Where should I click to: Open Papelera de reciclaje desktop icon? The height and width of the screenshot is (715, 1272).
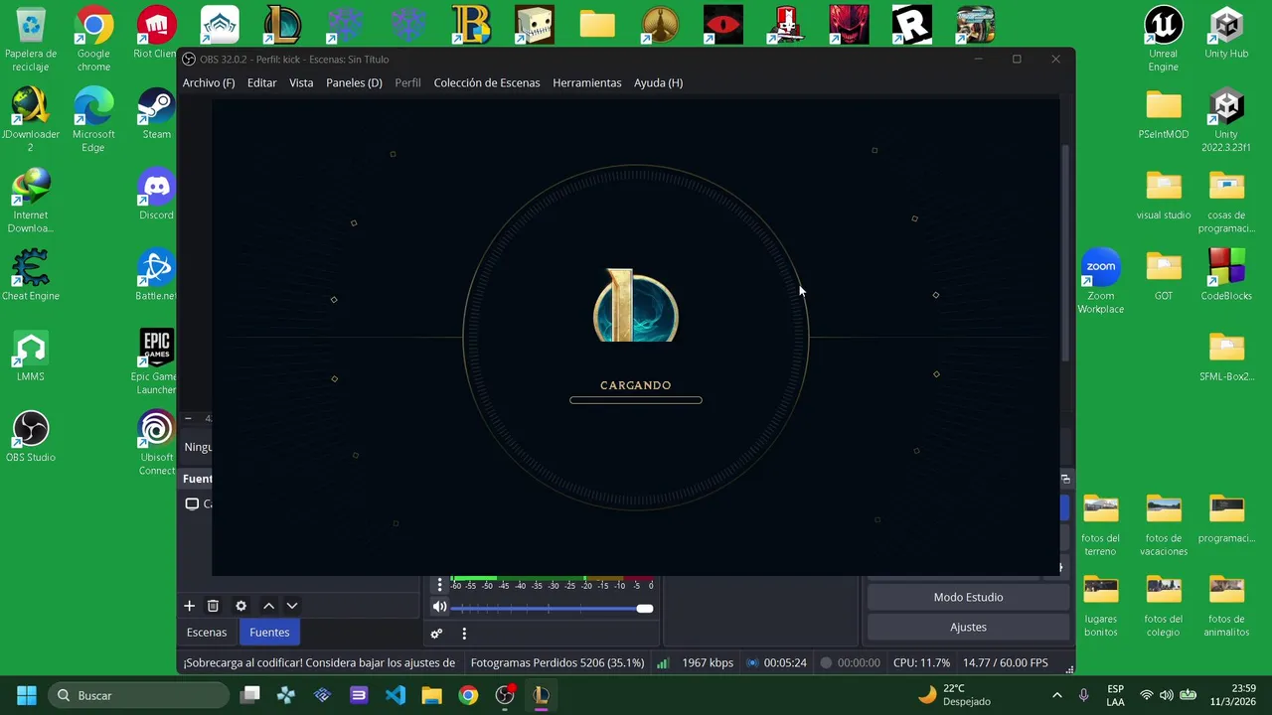[x=31, y=40]
